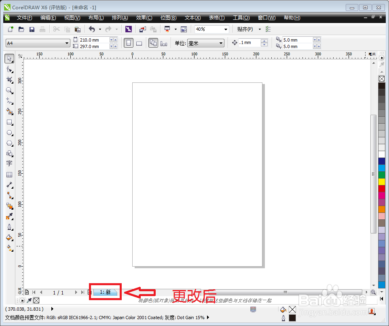
Task: Save the document
Action: click(32, 29)
